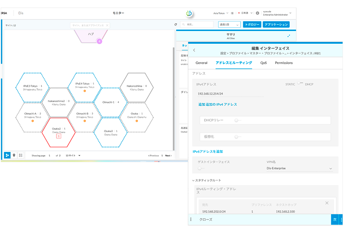Click the refresh icon beside the search box
The image size is (344, 232).
[x=176, y=25]
